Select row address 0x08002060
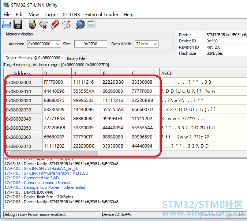The height and width of the screenshot is (221, 247). click(x=23, y=137)
